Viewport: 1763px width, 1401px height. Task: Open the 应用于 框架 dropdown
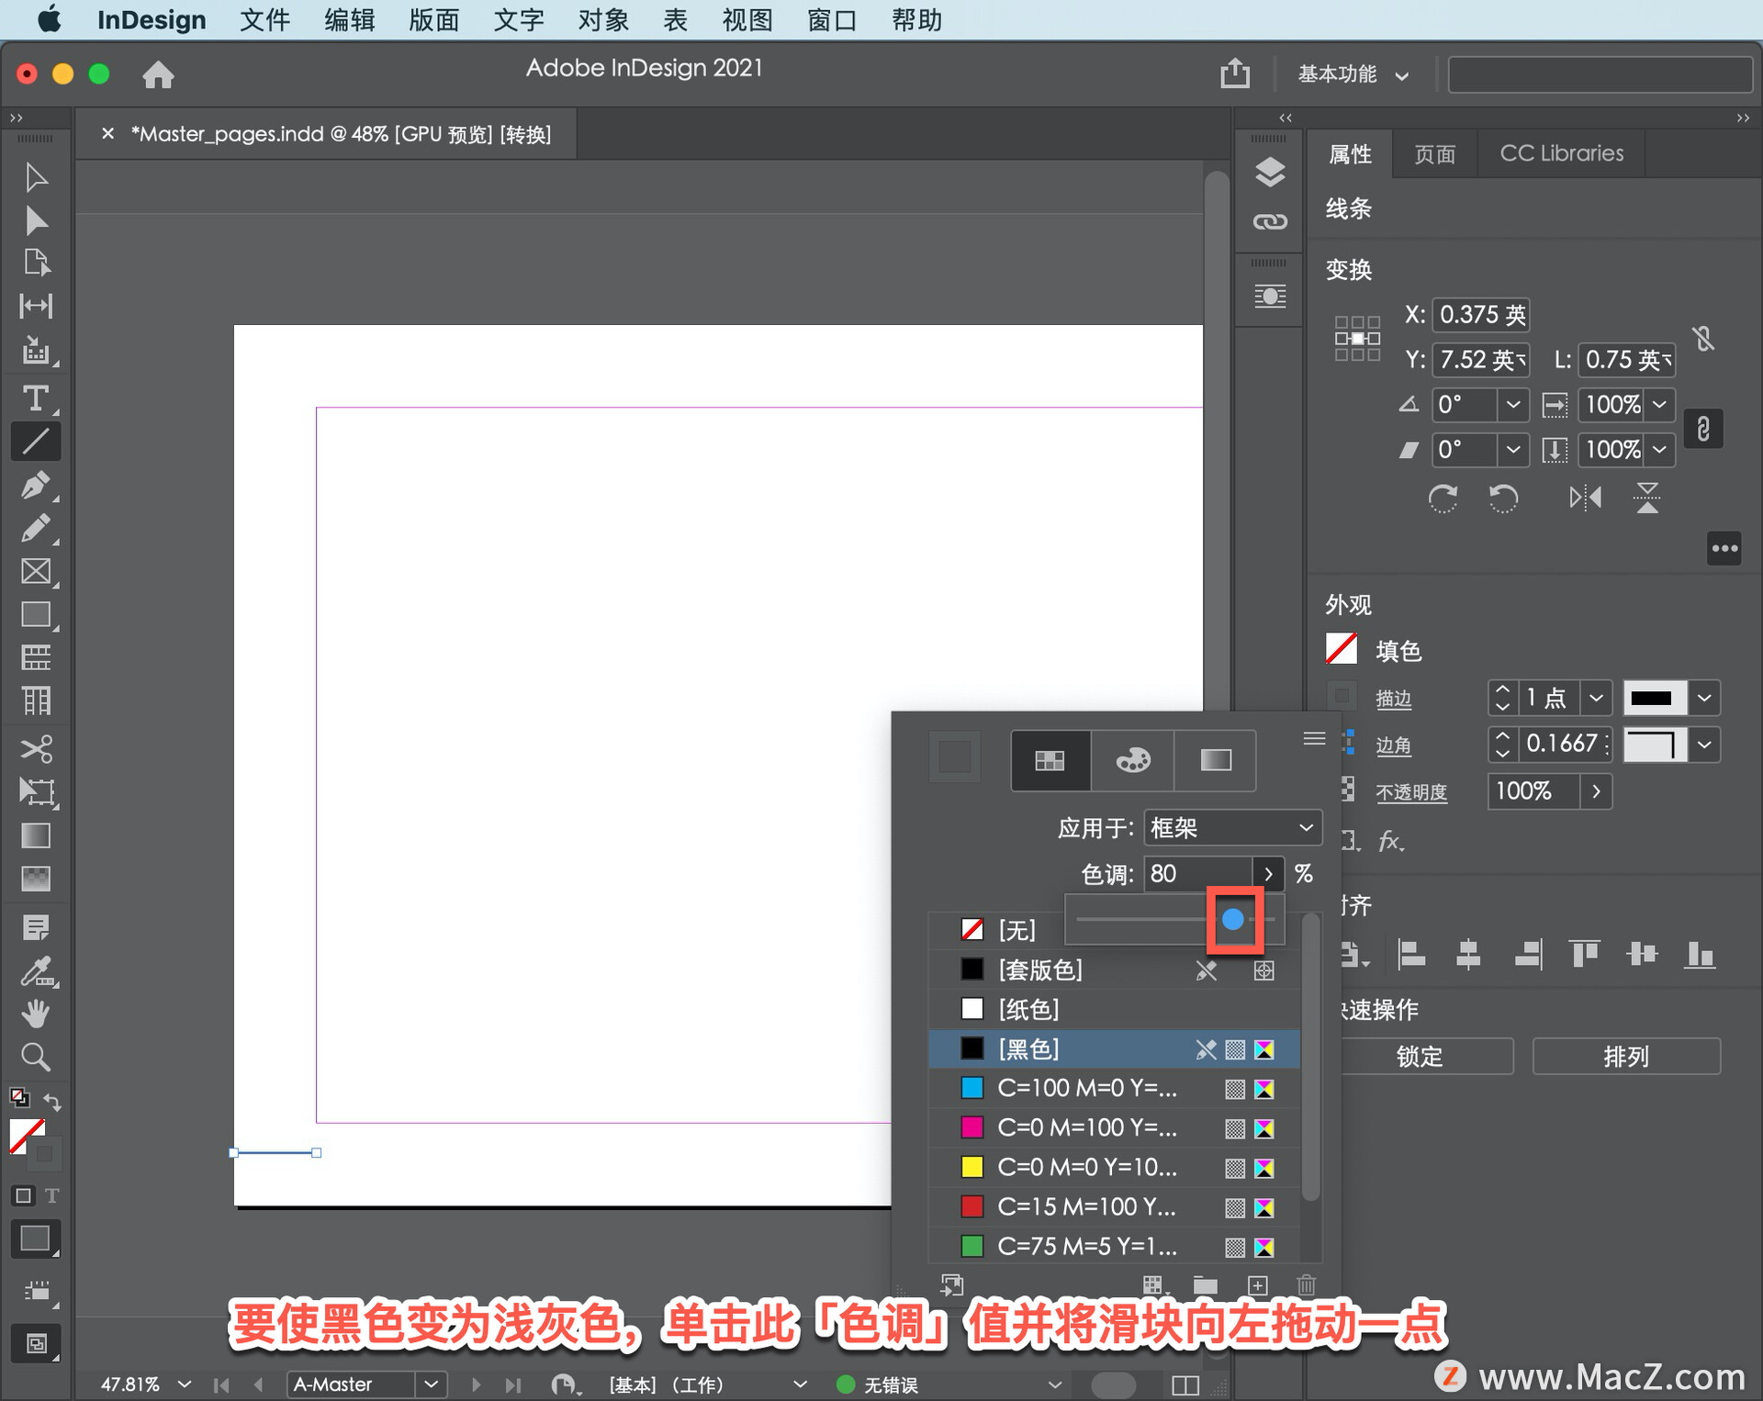1232,828
